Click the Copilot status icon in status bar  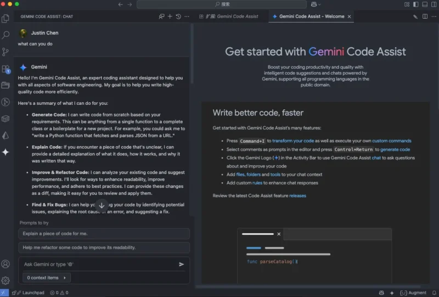point(381,293)
